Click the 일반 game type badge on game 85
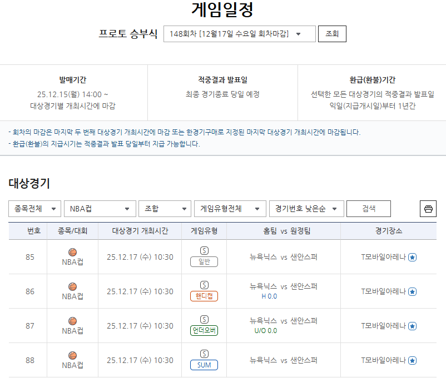The width and height of the screenshot is (446, 378). [x=204, y=263]
